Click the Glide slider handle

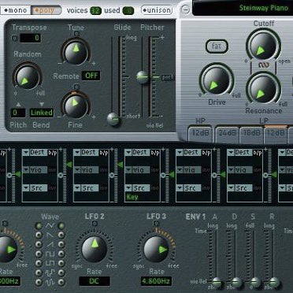[114, 119]
